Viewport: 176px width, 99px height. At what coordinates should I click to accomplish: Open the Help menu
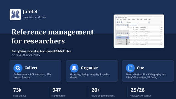150,20
